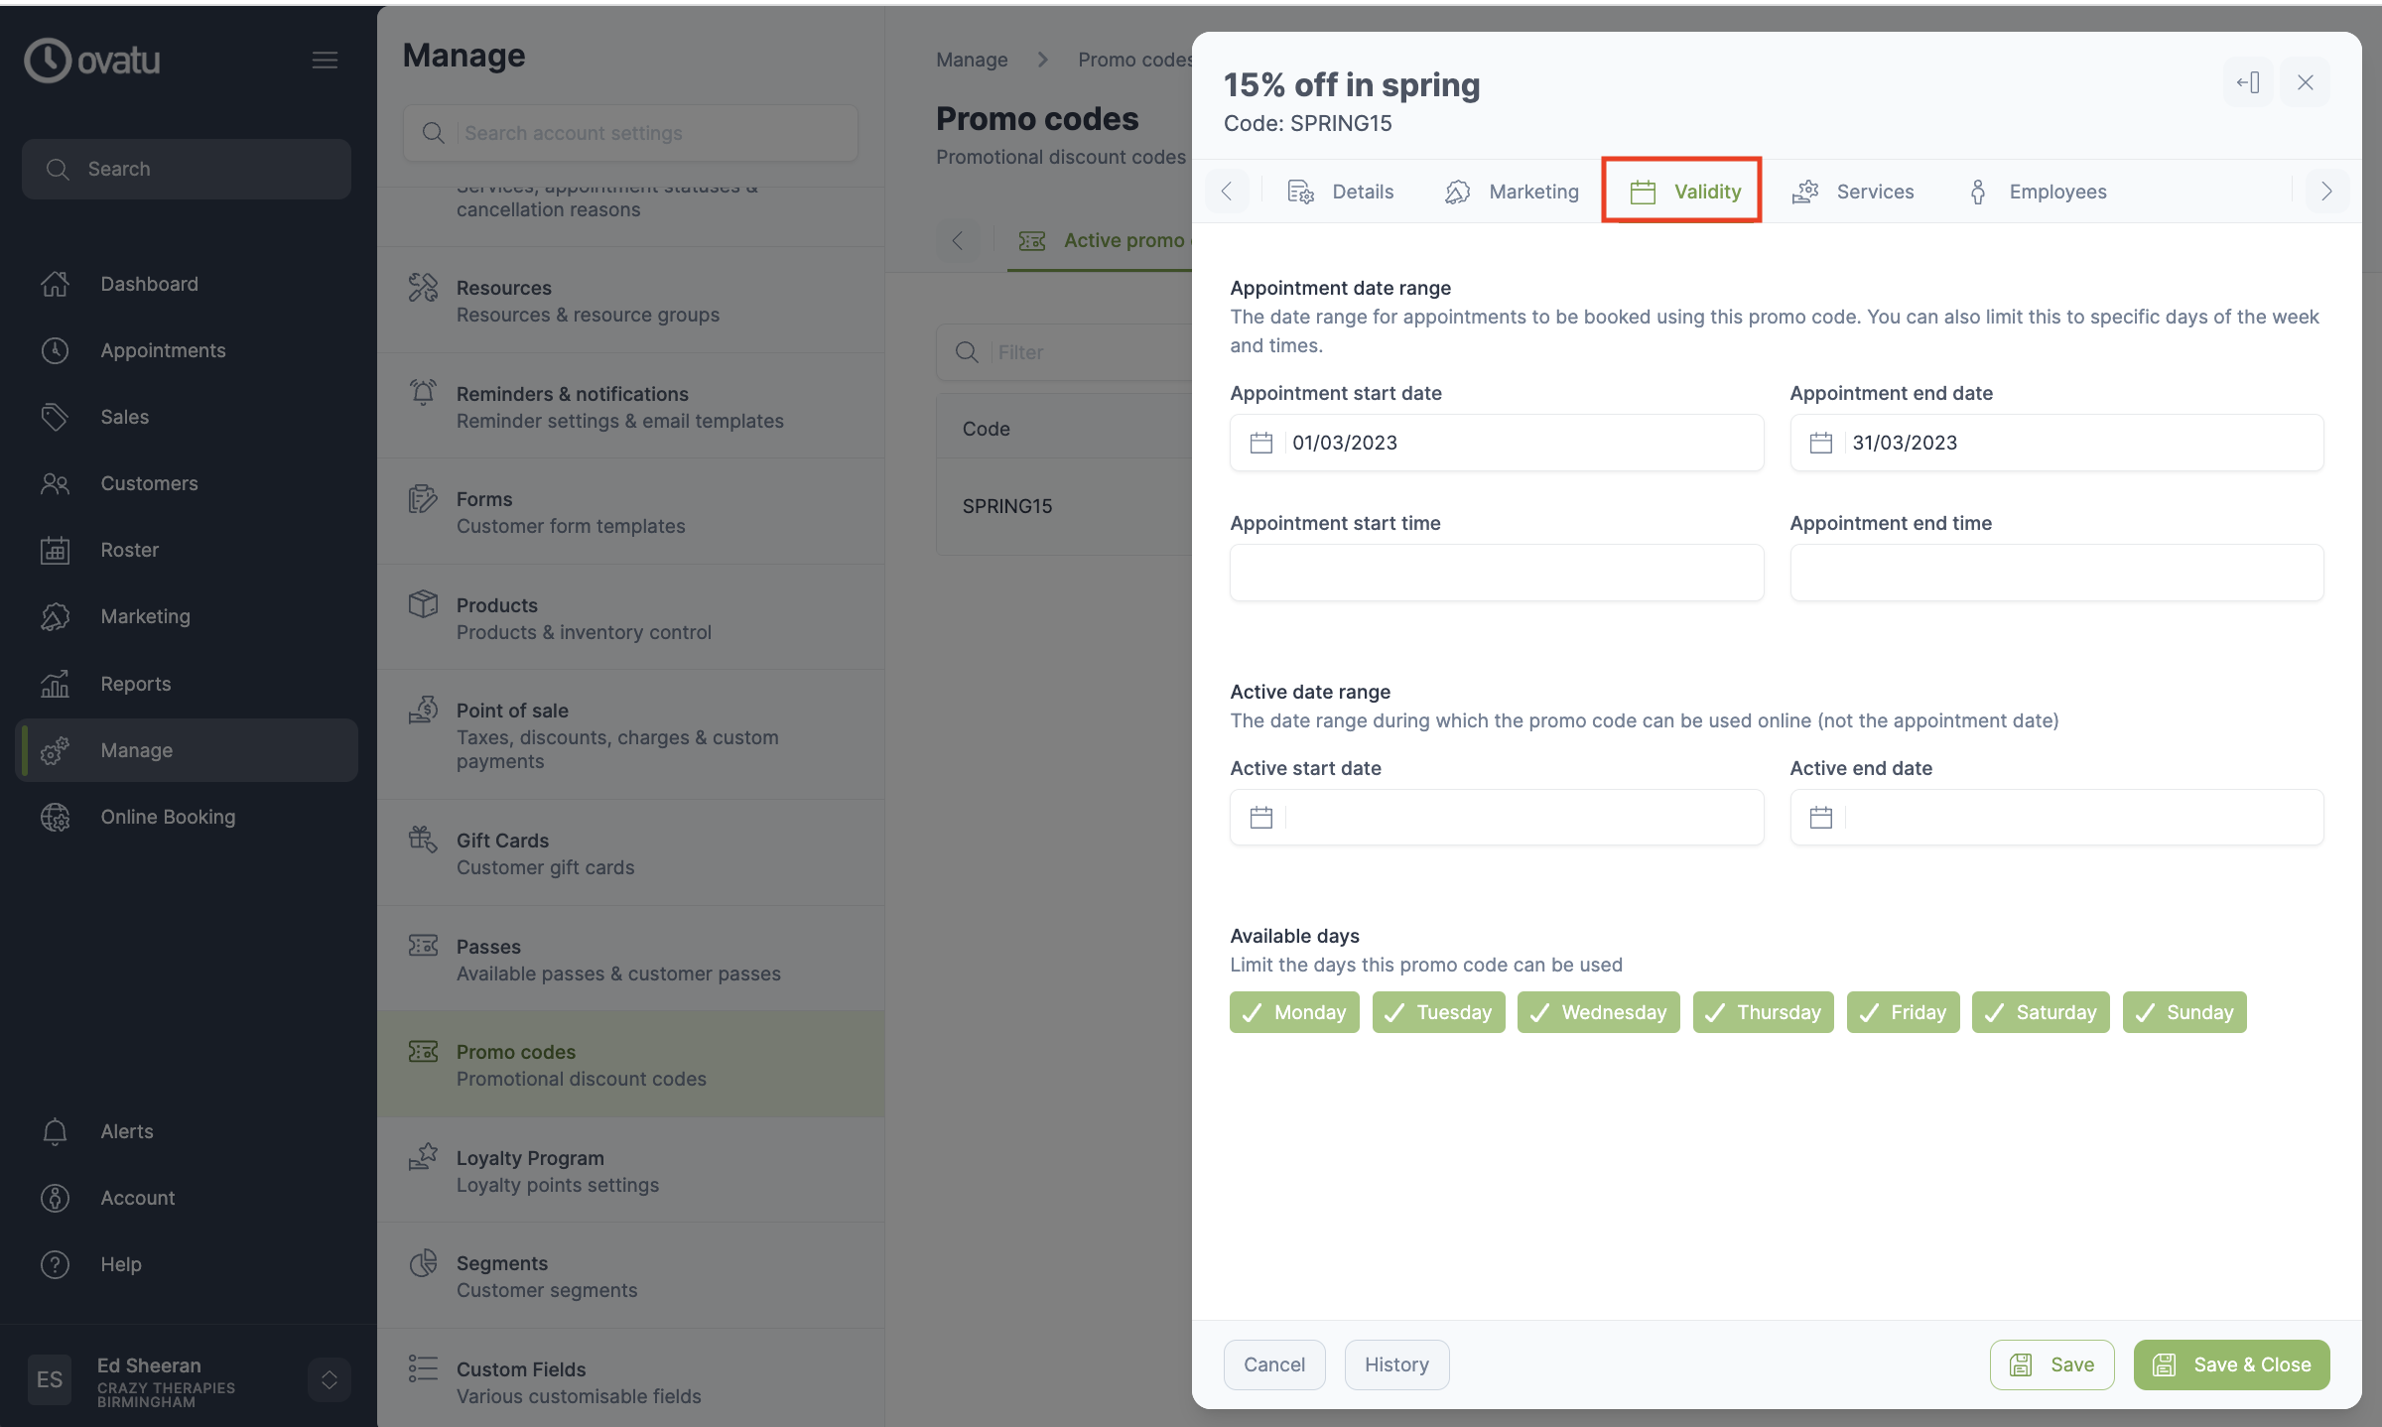Click calendar icon in Active end date
This screenshot has width=2382, height=1427.
coord(1820,818)
